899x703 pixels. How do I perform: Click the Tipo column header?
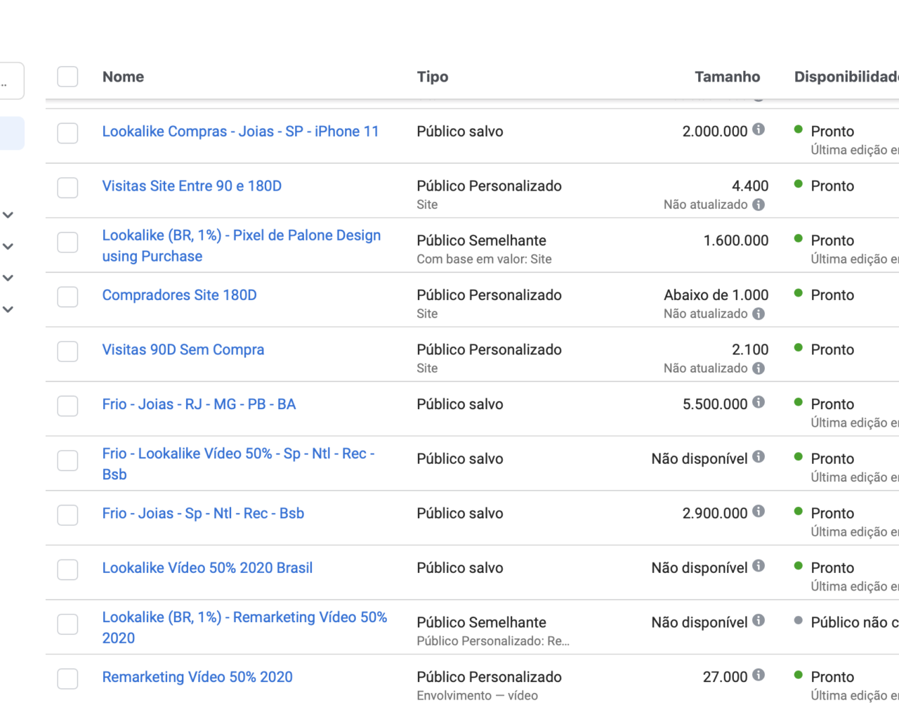pyautogui.click(x=433, y=77)
